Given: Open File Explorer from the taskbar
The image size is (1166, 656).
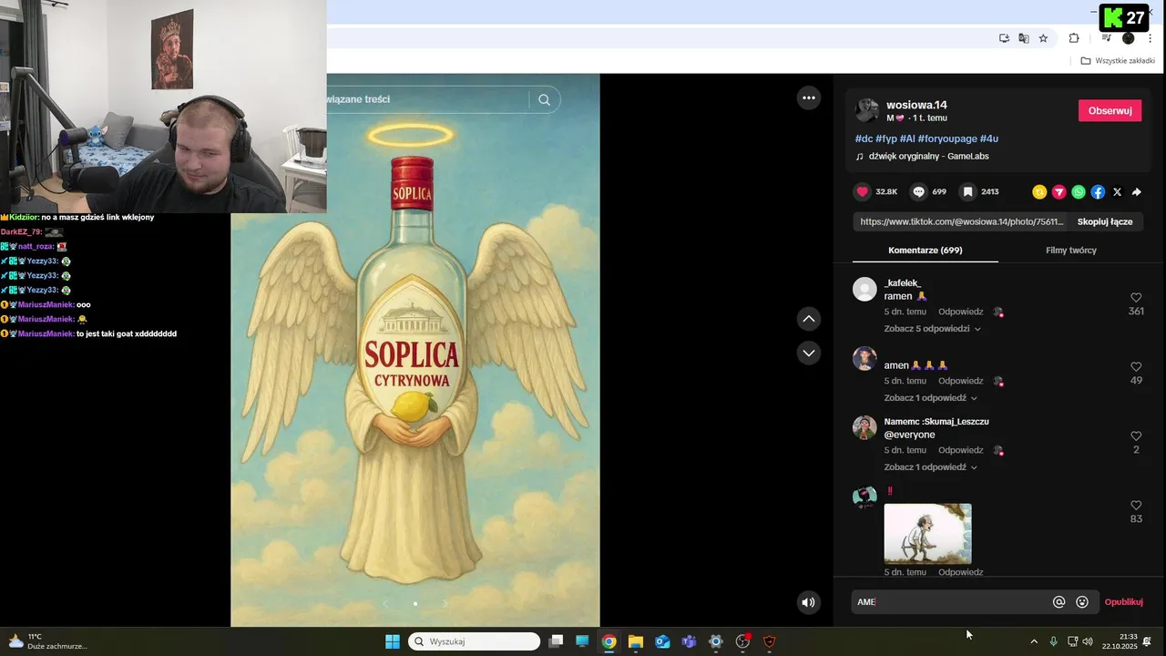Looking at the screenshot, I should coord(636,641).
